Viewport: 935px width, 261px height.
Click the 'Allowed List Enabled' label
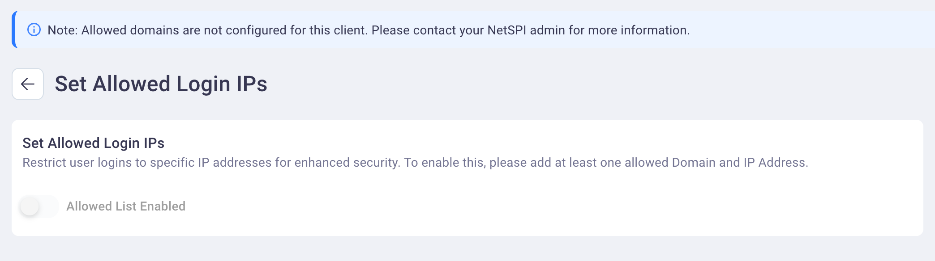tap(127, 206)
